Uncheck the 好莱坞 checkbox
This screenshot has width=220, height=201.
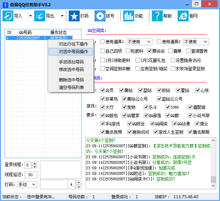click(x=102, y=99)
